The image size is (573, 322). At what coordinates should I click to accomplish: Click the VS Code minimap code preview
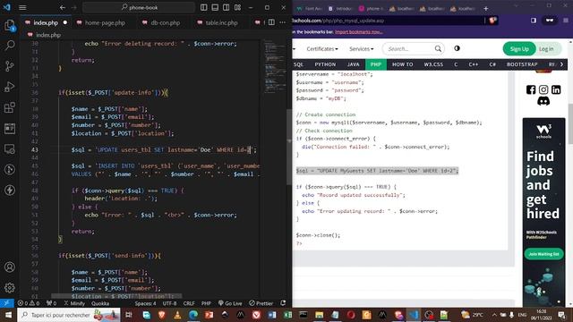coord(275,65)
